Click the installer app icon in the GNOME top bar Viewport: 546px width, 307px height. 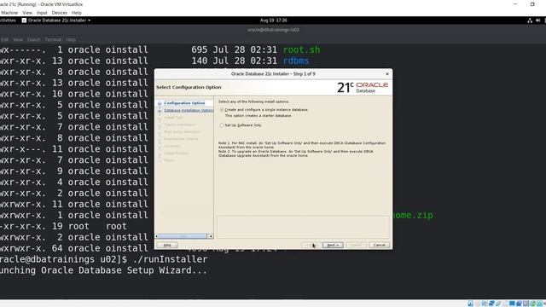[x=24, y=20]
